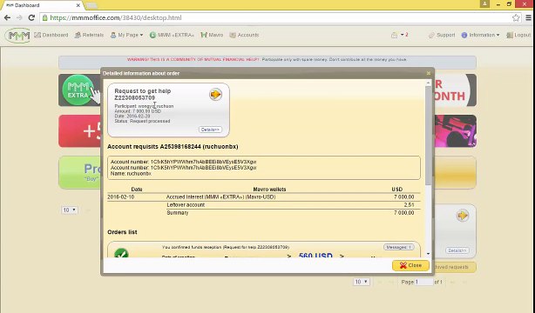Click the background Details>> button
This screenshot has width=535, height=313.
[457, 250]
